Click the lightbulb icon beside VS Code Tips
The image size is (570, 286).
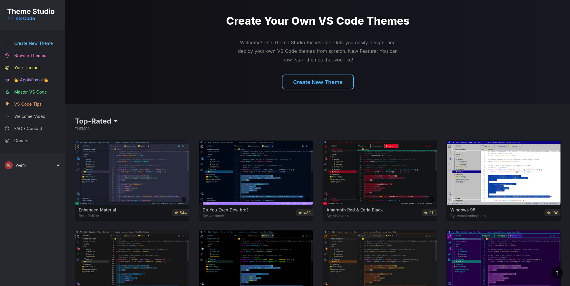7,104
